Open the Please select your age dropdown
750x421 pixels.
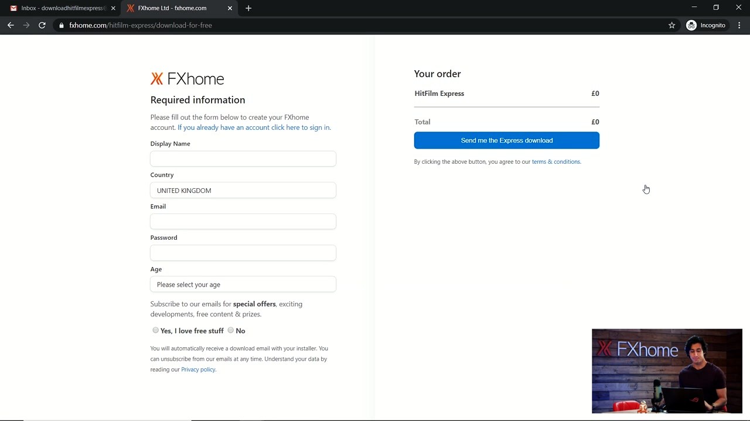tap(243, 284)
